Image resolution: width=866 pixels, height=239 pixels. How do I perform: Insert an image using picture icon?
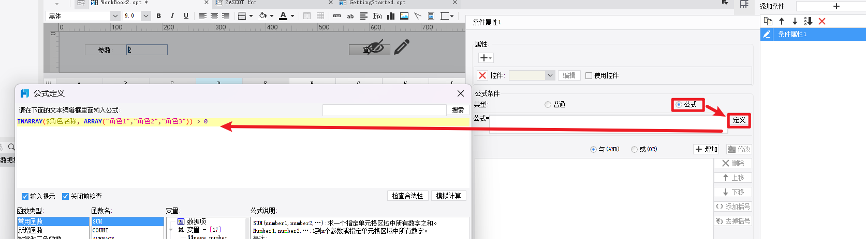point(404,16)
